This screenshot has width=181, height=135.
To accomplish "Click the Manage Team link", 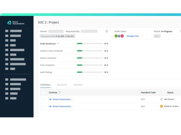I will (133, 36).
